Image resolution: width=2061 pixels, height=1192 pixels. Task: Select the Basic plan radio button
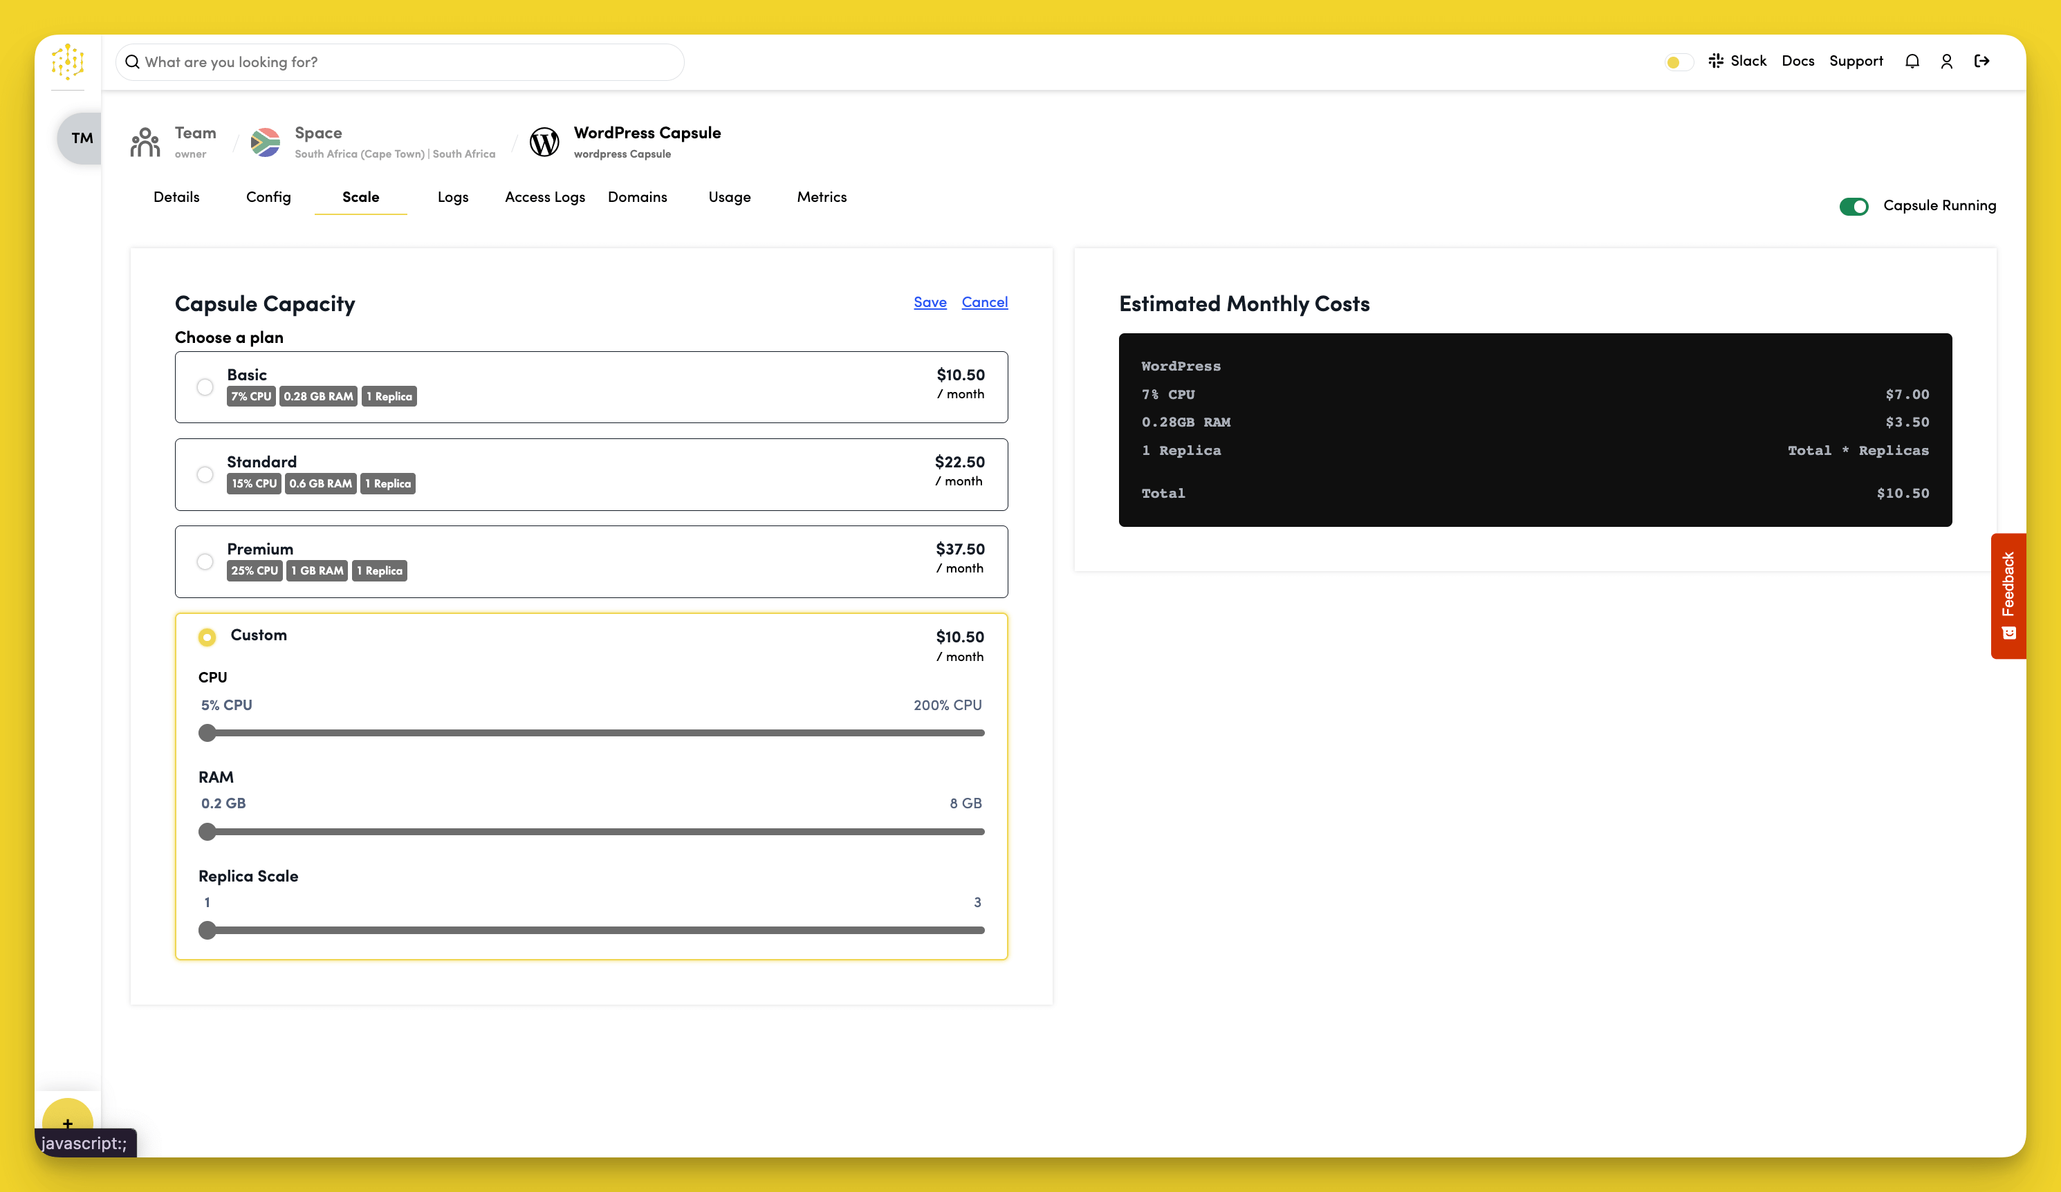click(x=205, y=387)
